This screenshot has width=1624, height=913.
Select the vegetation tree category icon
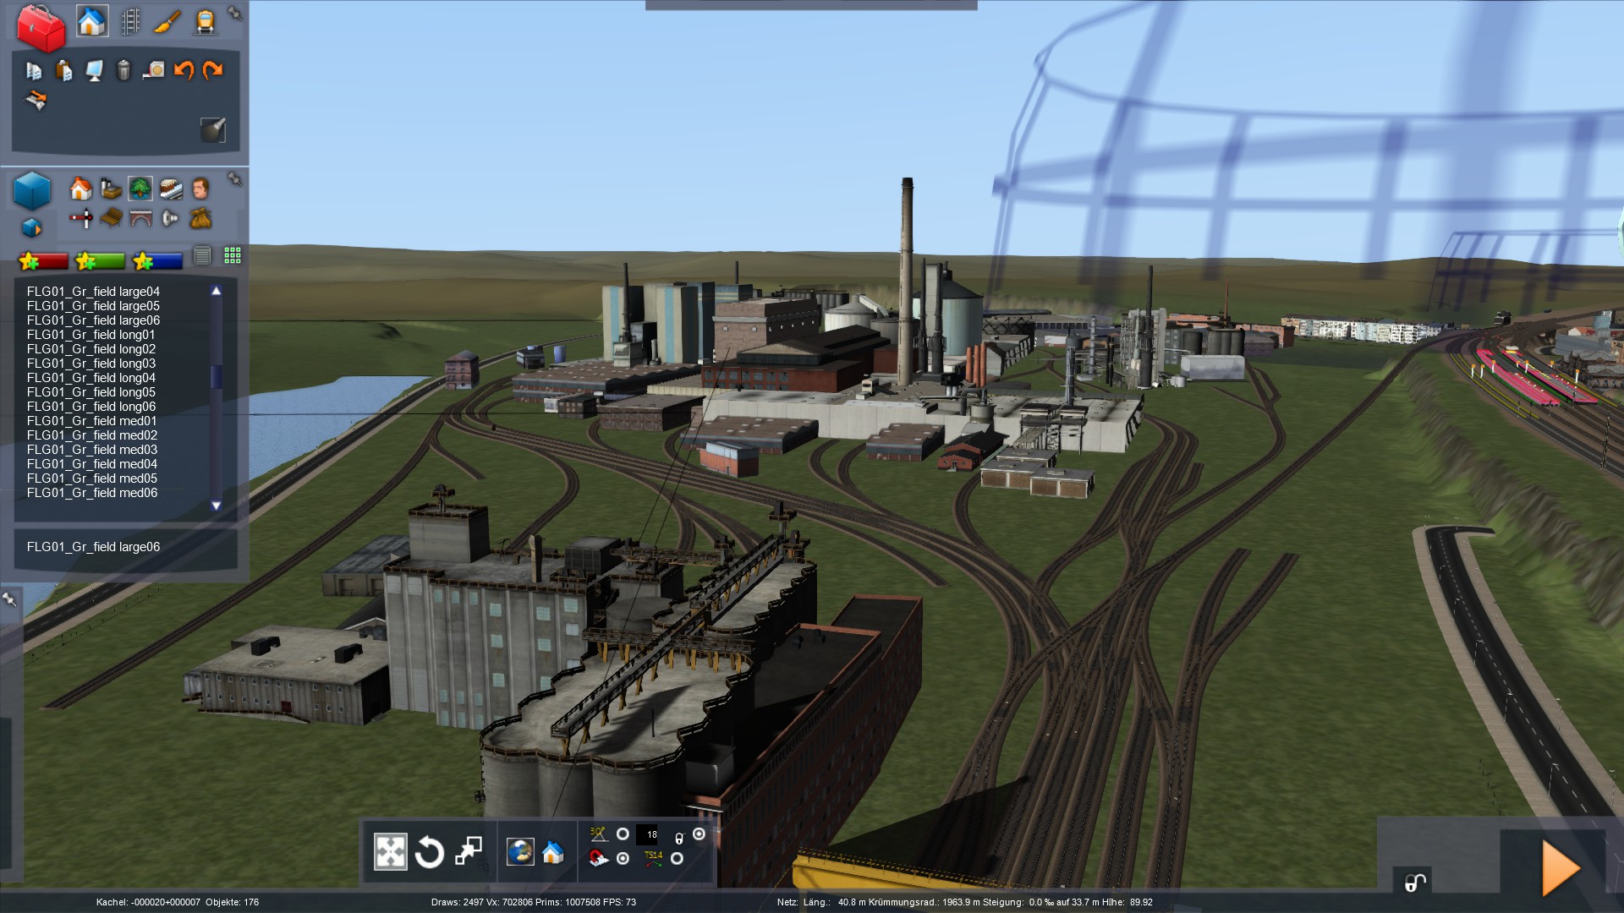140,188
